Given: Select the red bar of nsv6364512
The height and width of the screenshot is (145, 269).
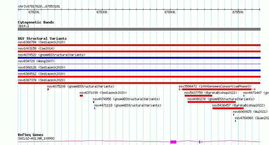Looking at the screenshot, I should [x=139, y=77].
